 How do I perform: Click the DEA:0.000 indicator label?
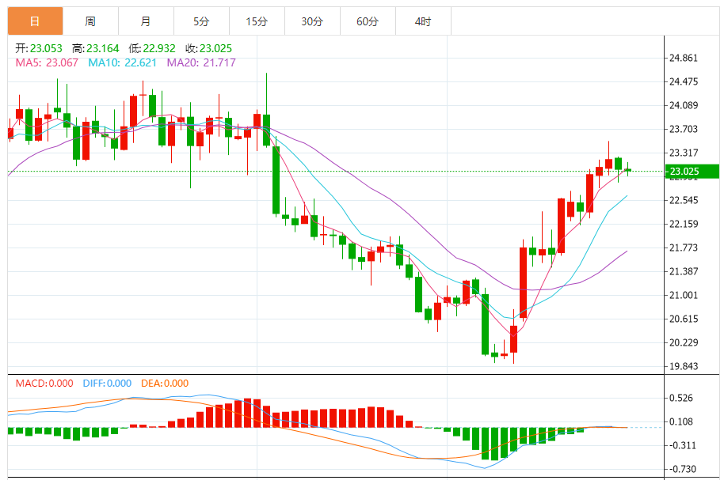click(x=165, y=384)
